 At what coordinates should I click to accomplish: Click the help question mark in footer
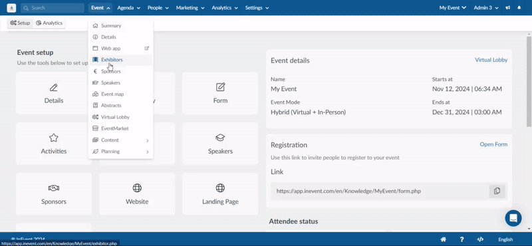pyautogui.click(x=462, y=239)
